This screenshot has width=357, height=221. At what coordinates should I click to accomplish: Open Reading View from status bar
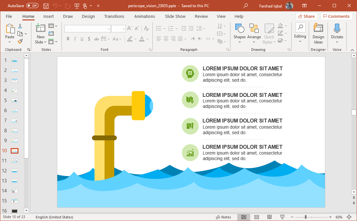pyautogui.click(x=269, y=217)
